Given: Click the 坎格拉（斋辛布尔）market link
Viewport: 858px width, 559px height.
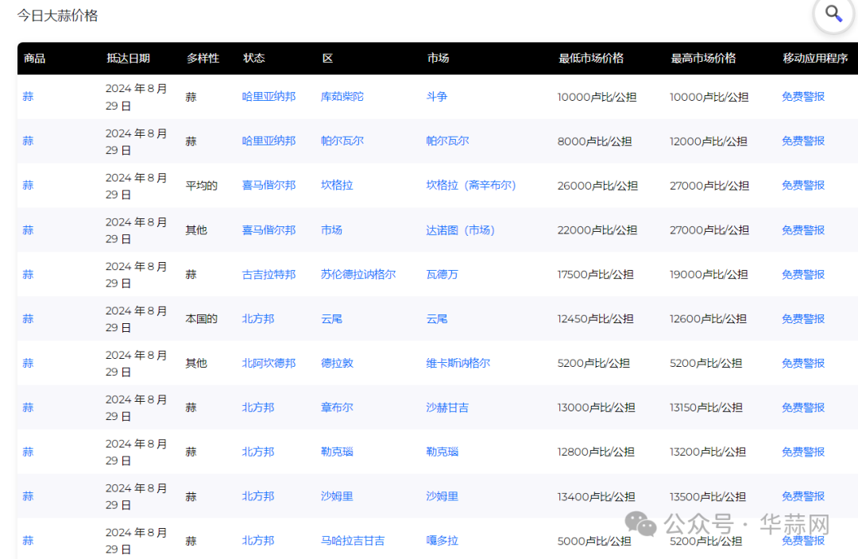Looking at the screenshot, I should (471, 186).
